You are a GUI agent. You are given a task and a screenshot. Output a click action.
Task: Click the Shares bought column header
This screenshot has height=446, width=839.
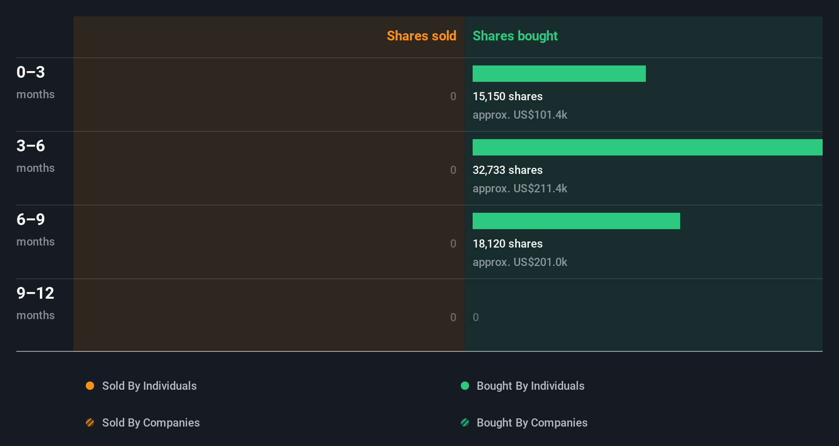tap(515, 36)
